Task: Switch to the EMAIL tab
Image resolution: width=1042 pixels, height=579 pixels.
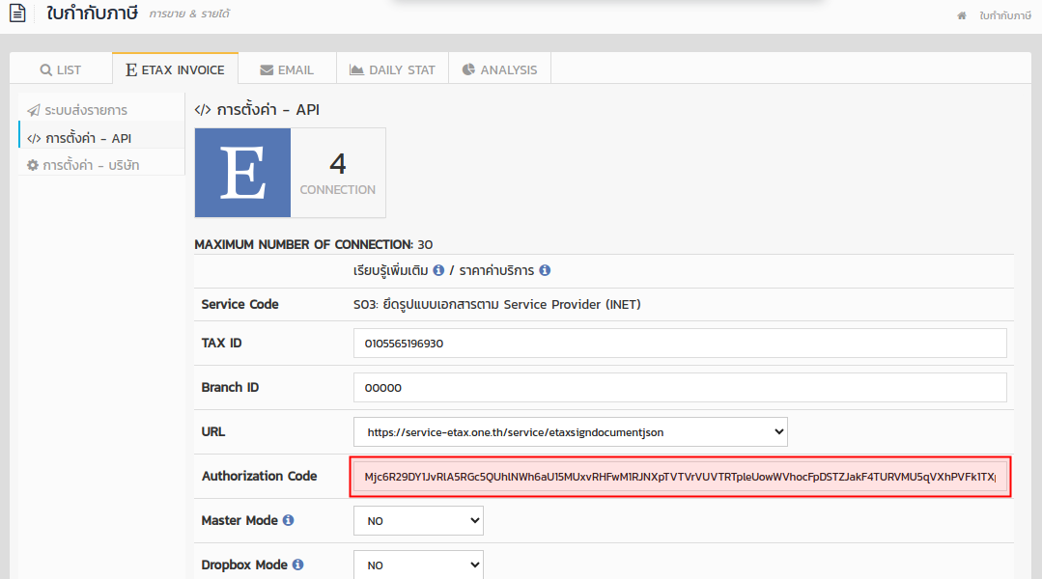Action: (x=287, y=69)
